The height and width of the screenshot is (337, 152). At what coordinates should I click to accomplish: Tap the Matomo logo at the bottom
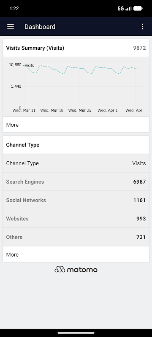(76, 270)
